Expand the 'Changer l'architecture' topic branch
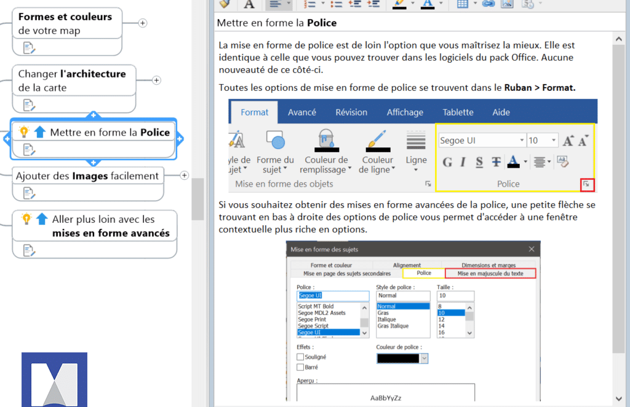This screenshot has height=407, width=630. pos(156,80)
